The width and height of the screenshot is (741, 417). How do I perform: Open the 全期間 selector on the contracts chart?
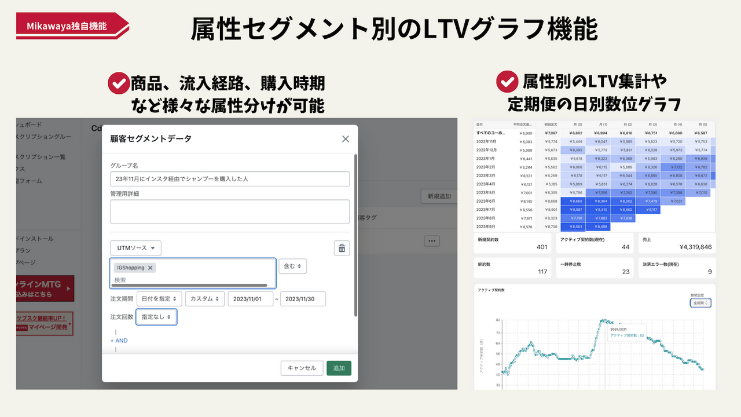pos(700,302)
